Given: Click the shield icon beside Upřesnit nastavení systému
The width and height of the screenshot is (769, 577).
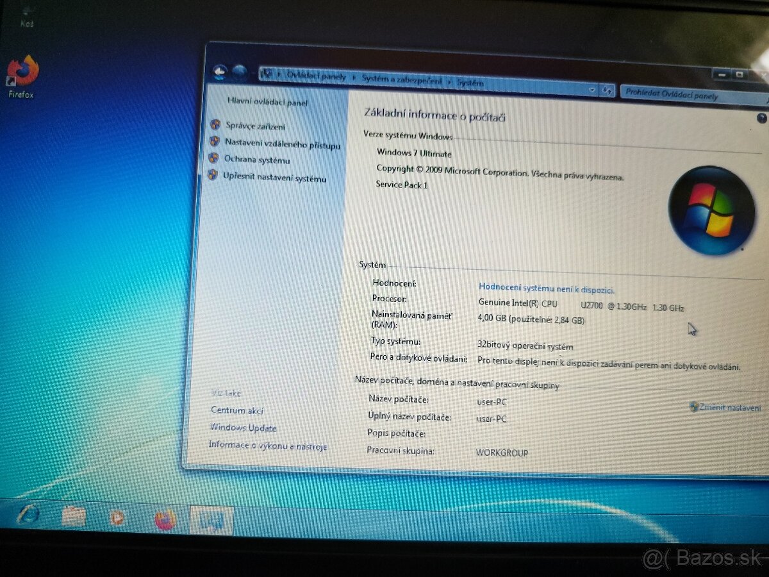Looking at the screenshot, I should pos(213,175).
